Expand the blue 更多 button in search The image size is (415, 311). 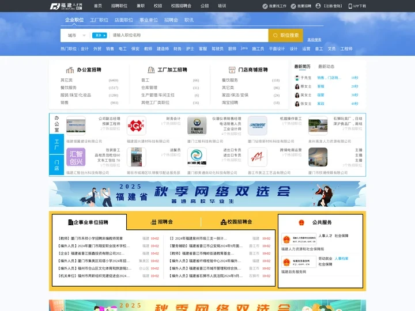(100, 36)
